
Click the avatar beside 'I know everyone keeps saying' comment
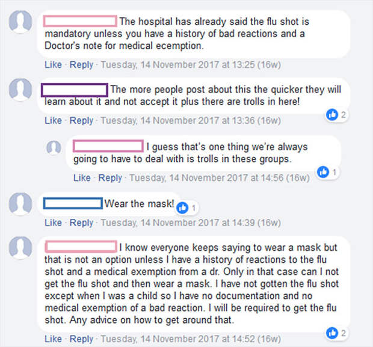pyautogui.click(x=20, y=248)
